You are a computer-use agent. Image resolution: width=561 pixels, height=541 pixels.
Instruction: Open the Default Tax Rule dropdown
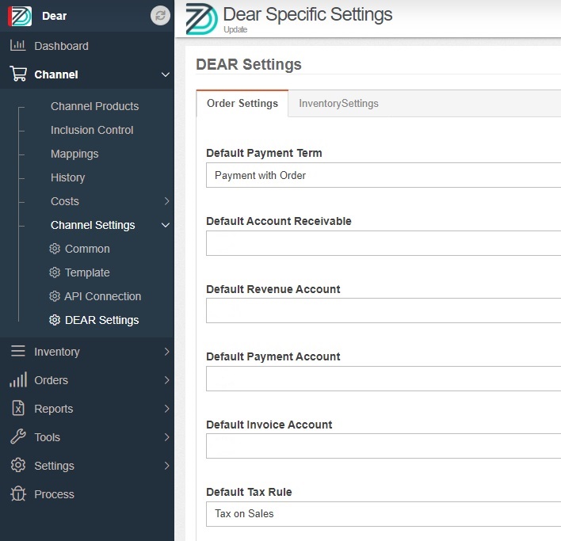point(384,513)
